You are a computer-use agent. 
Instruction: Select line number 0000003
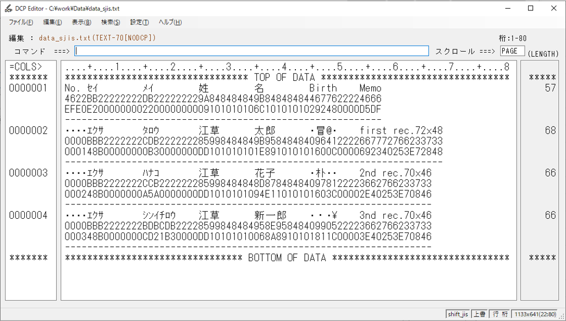pyautogui.click(x=28, y=173)
